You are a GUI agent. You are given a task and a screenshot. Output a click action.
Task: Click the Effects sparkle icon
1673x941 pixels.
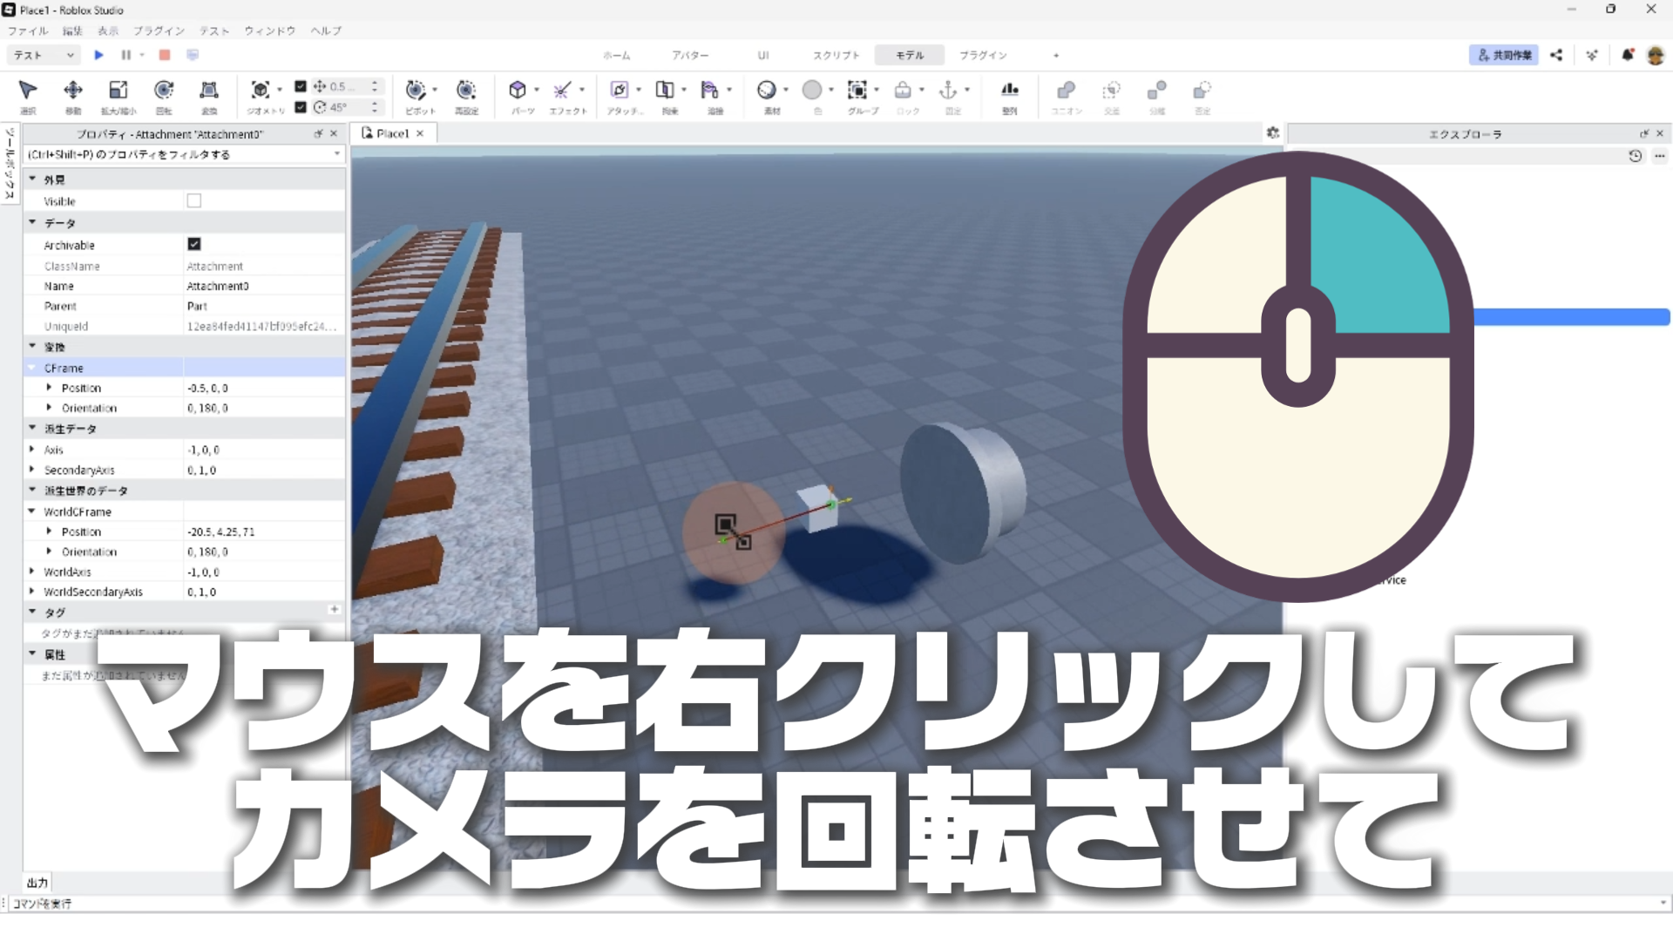pyautogui.click(x=562, y=91)
